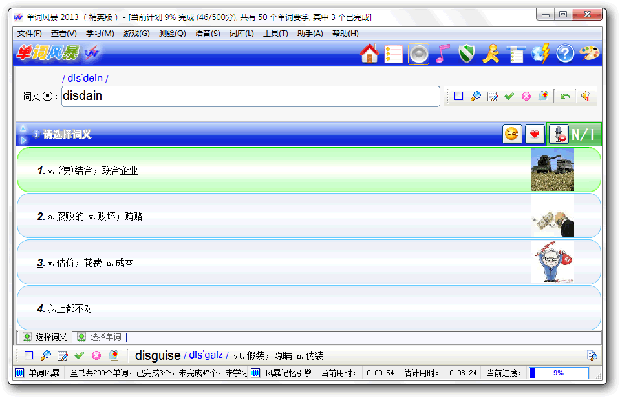
Task: Expand panel using small right triangle arrow
Action: point(23,139)
